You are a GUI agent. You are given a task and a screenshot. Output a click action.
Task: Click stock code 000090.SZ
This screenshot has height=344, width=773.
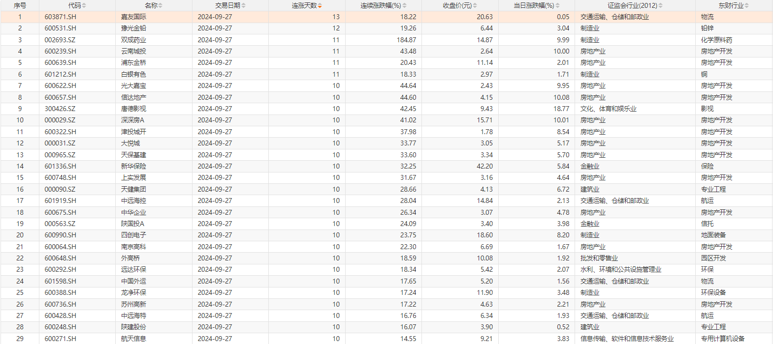(60, 189)
